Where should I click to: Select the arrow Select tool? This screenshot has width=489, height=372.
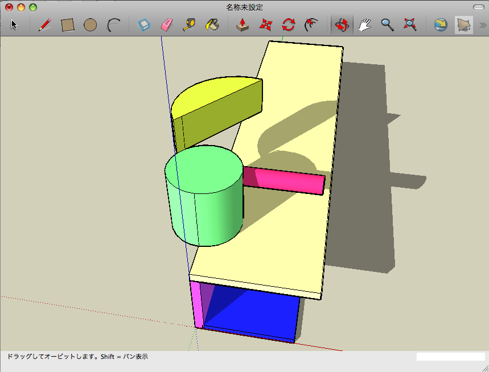14,24
